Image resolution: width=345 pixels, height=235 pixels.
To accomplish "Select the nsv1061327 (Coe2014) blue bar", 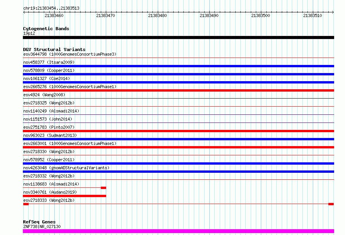I will [x=178, y=82].
